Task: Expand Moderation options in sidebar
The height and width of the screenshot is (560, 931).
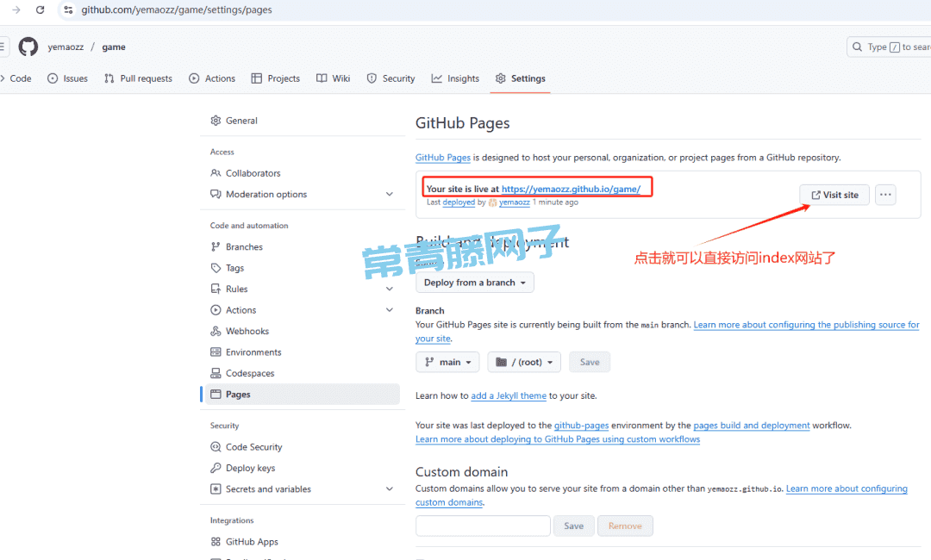Action: tap(390, 194)
